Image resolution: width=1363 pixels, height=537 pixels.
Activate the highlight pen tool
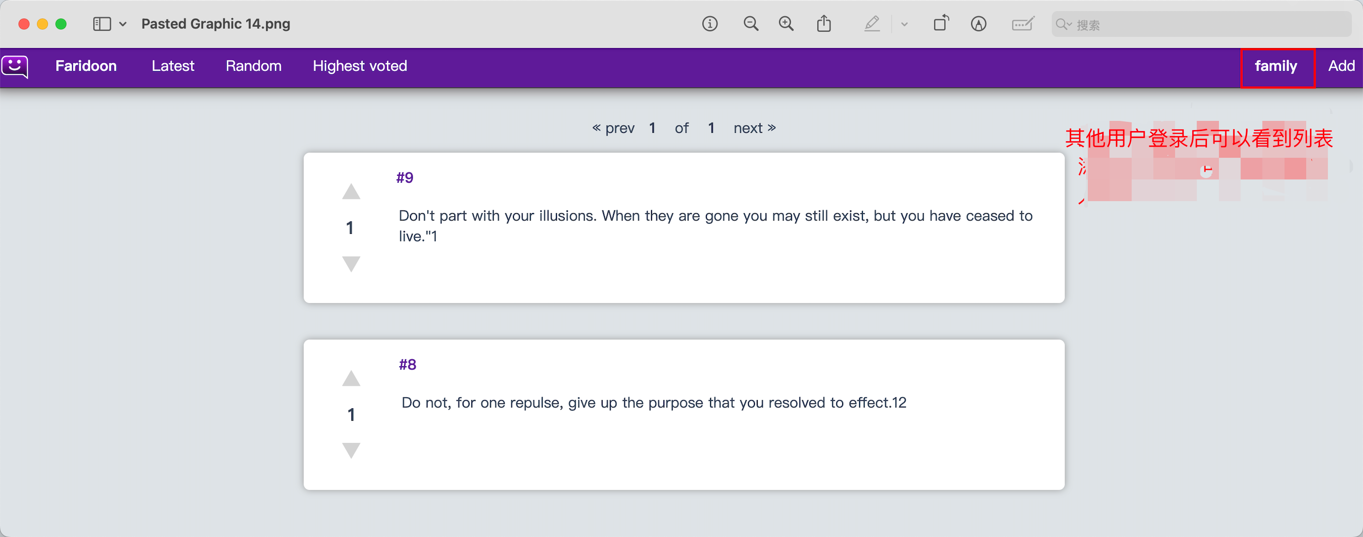[872, 24]
